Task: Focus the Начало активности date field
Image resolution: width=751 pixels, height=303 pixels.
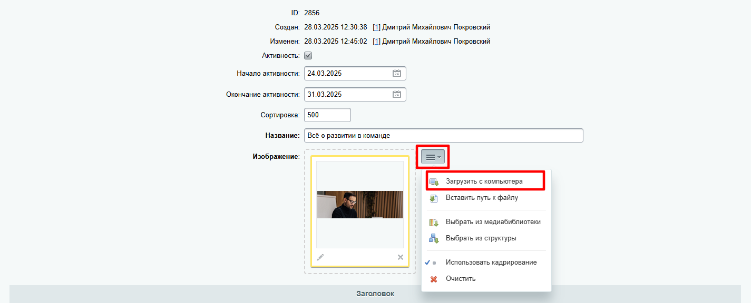Action: tap(355, 74)
